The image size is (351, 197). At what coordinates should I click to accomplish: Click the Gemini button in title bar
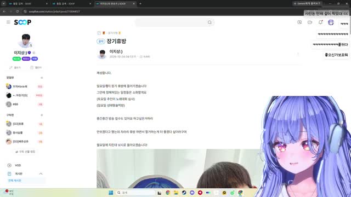pos(307,4)
